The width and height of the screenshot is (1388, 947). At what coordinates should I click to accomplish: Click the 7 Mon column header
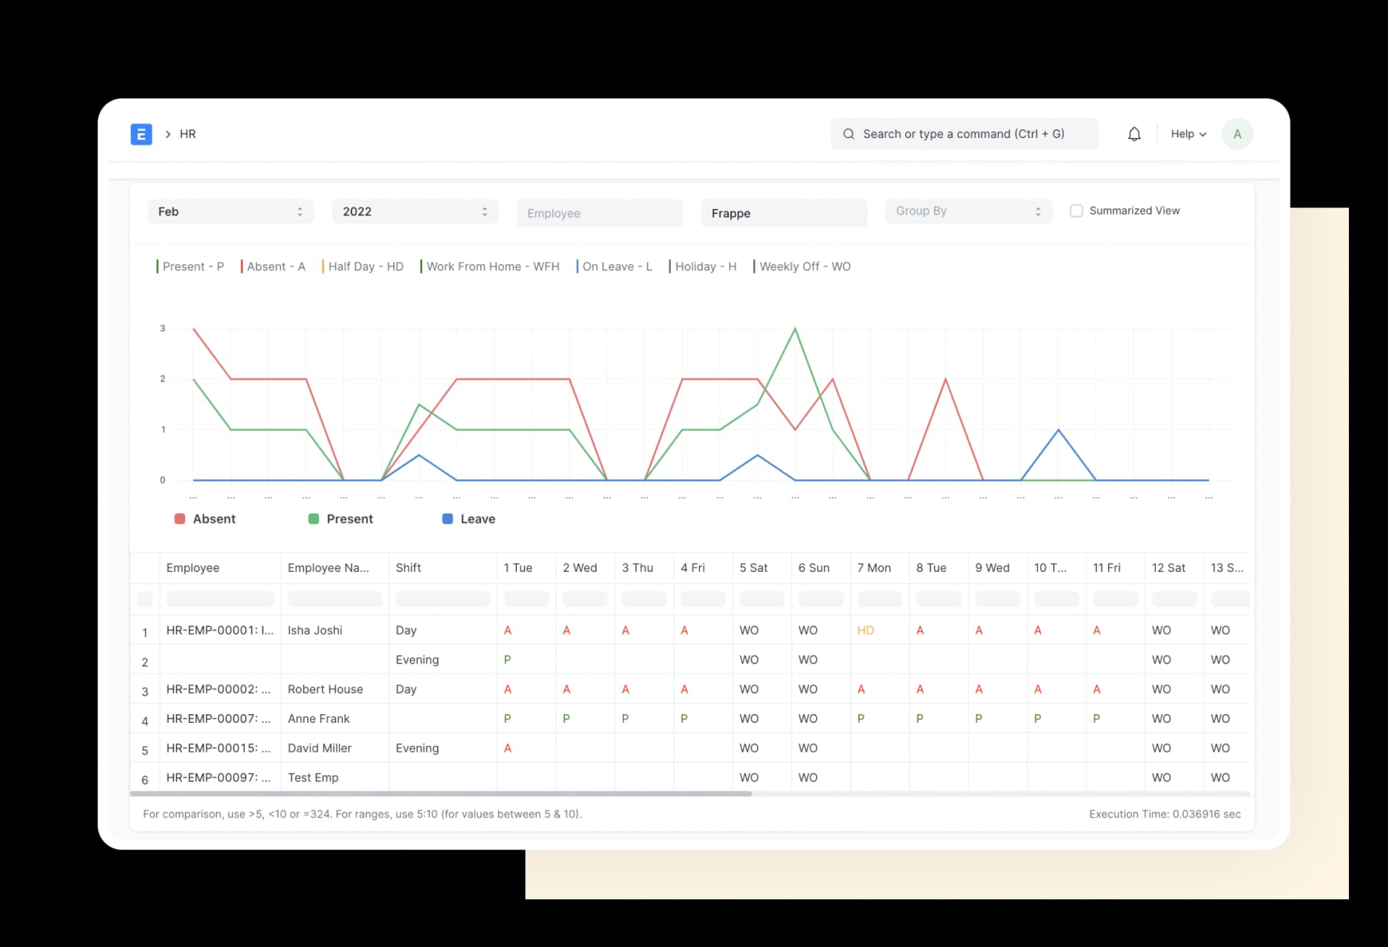(x=880, y=568)
